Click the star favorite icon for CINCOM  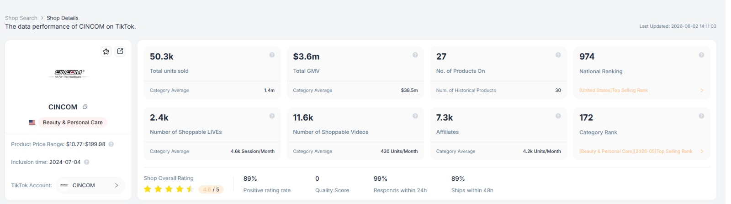106,51
